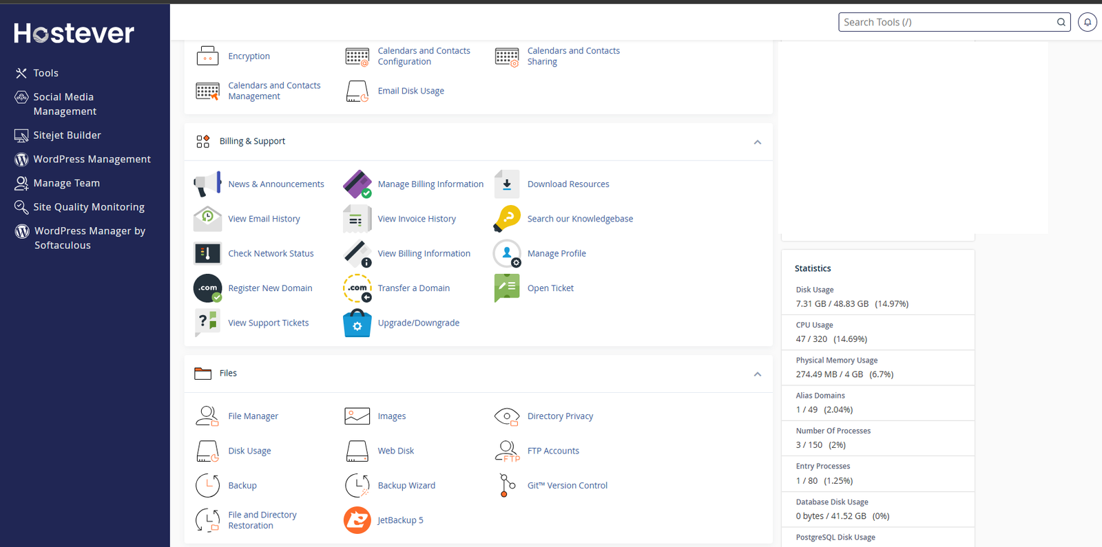
Task: Open the View Invoice History link
Action: tap(417, 219)
